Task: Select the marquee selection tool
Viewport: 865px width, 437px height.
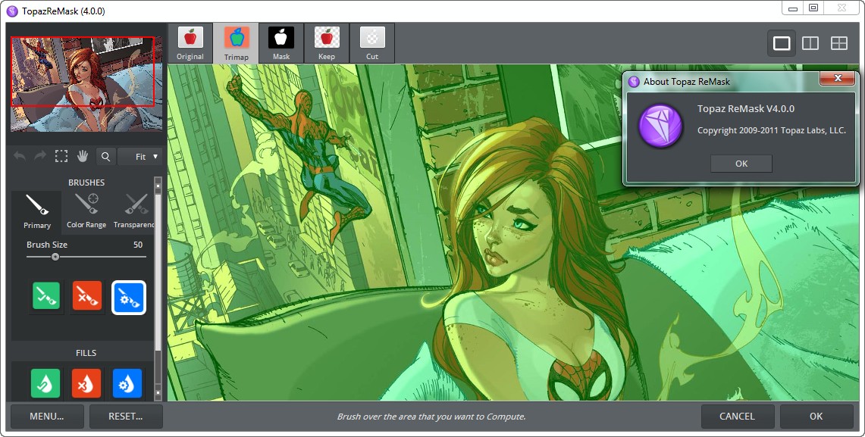Action: pyautogui.click(x=61, y=157)
